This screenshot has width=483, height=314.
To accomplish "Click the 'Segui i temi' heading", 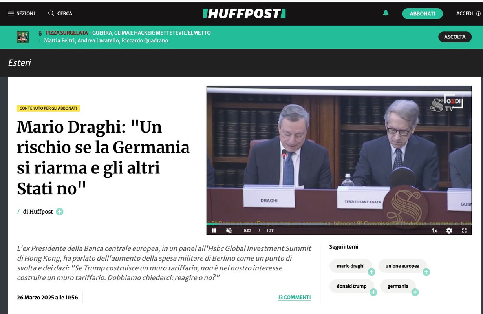I will pyautogui.click(x=344, y=247).
